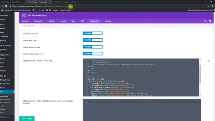
Task: Click the Tutorials Site home icon
Action: pos(2,10)
